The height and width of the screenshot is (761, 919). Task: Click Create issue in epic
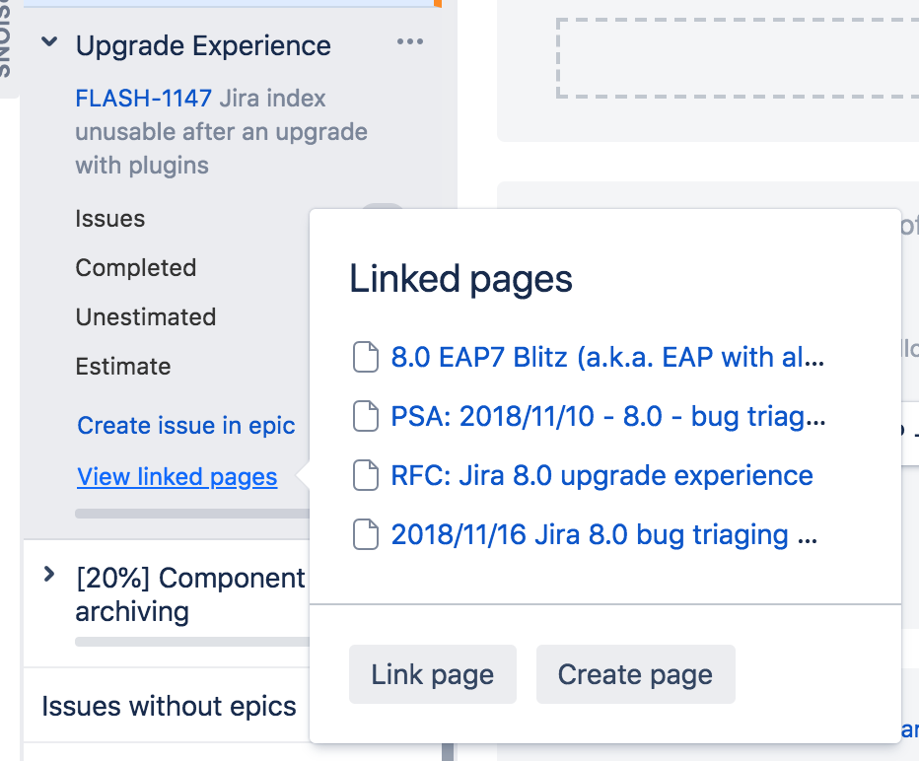[186, 425]
